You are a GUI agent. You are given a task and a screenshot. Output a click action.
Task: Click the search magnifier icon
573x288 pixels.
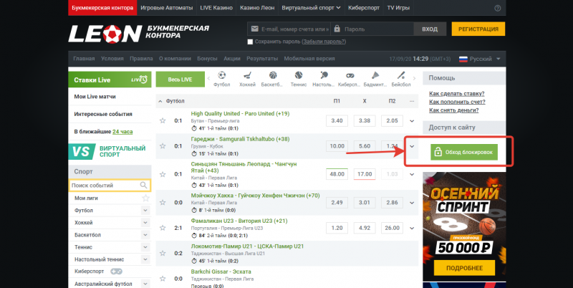pos(144,186)
